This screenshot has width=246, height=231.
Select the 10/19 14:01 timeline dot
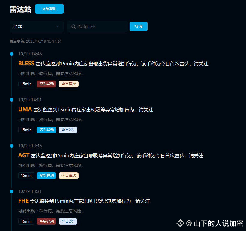tap(12, 100)
